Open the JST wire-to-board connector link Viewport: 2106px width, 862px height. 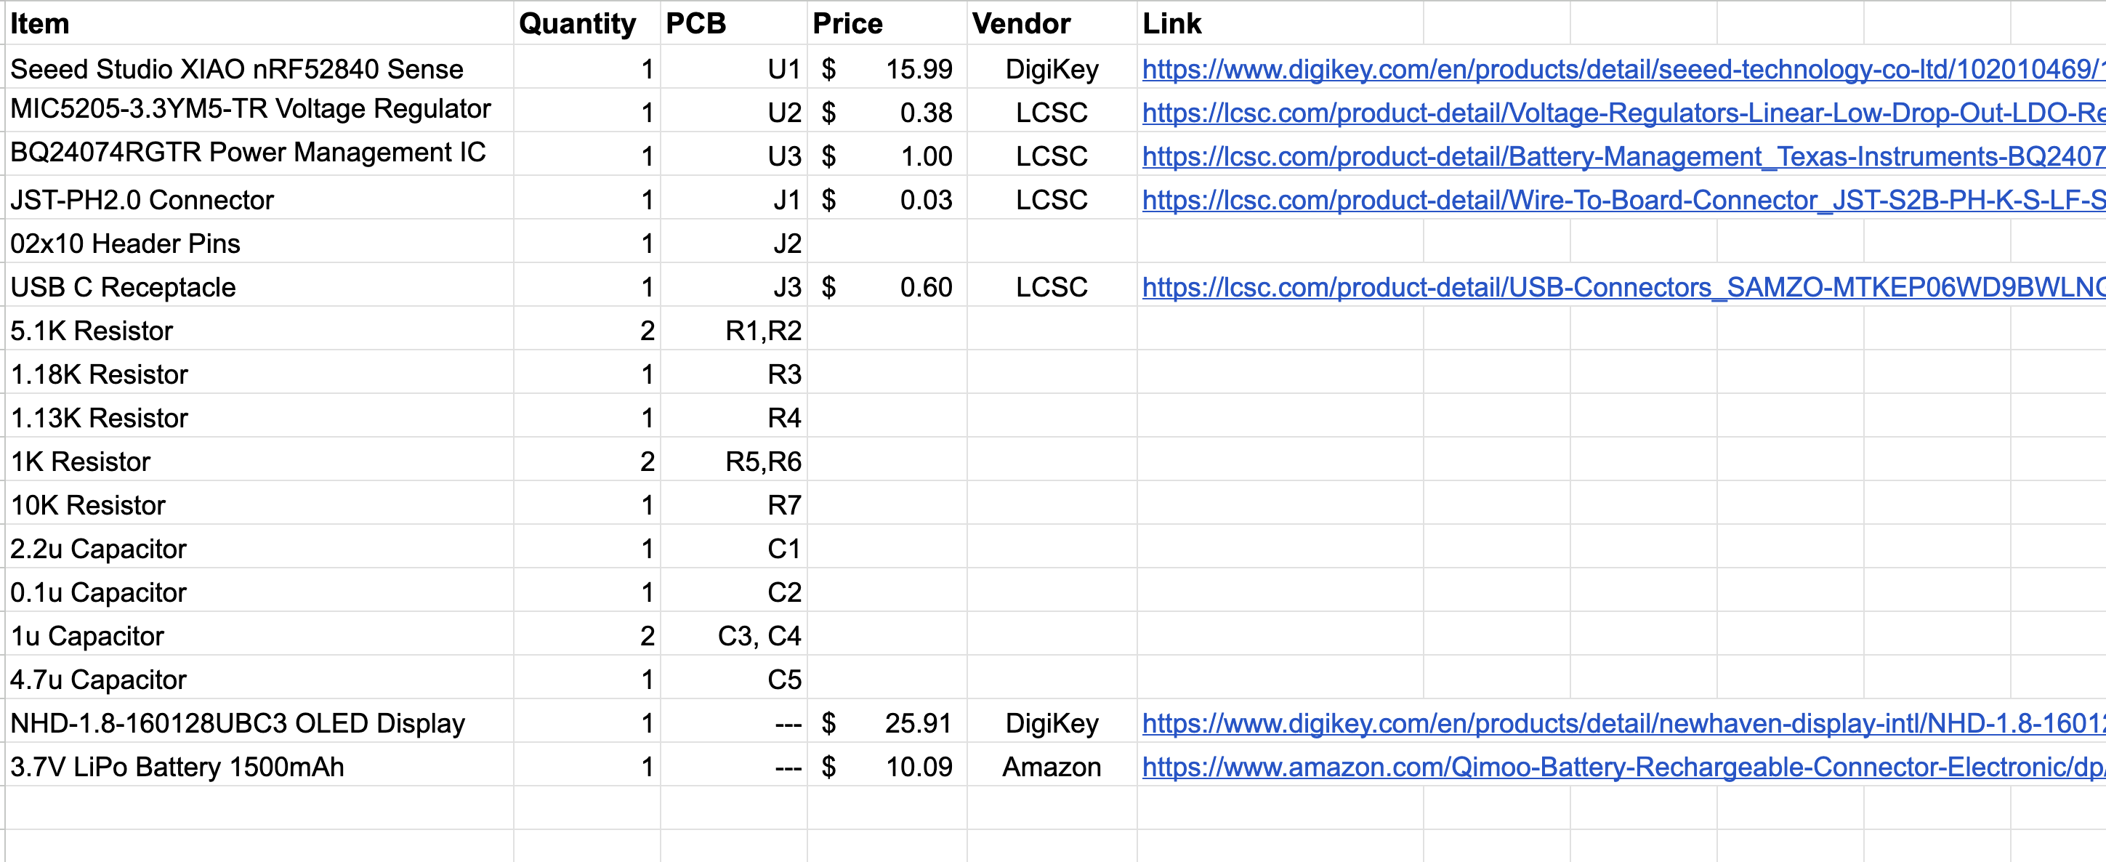click(1619, 200)
